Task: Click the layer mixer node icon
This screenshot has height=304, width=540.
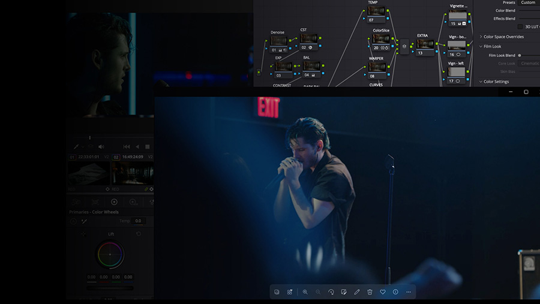Action: coord(404,46)
